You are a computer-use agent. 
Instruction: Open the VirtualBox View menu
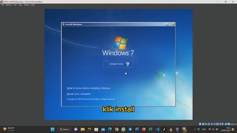pyautogui.click(x=15, y=5)
